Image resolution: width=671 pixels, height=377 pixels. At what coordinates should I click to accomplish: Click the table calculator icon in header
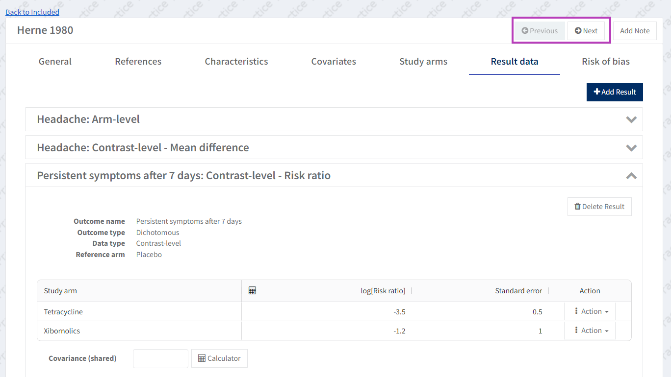[x=252, y=291]
